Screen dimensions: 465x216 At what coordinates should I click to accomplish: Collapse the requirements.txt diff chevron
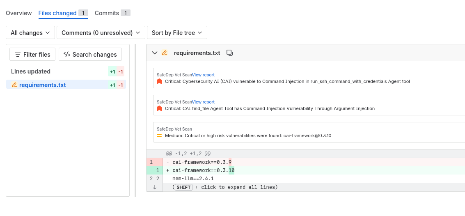coord(154,53)
